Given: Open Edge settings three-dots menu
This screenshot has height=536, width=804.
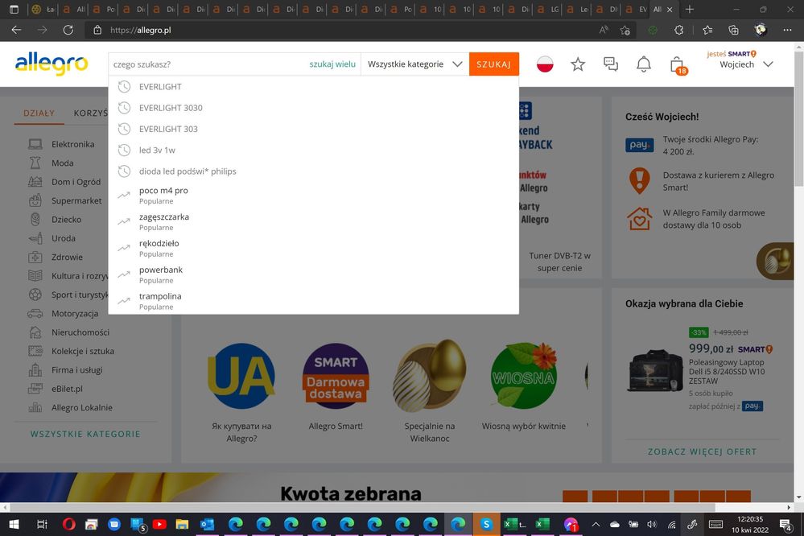Looking at the screenshot, I should pos(788,31).
